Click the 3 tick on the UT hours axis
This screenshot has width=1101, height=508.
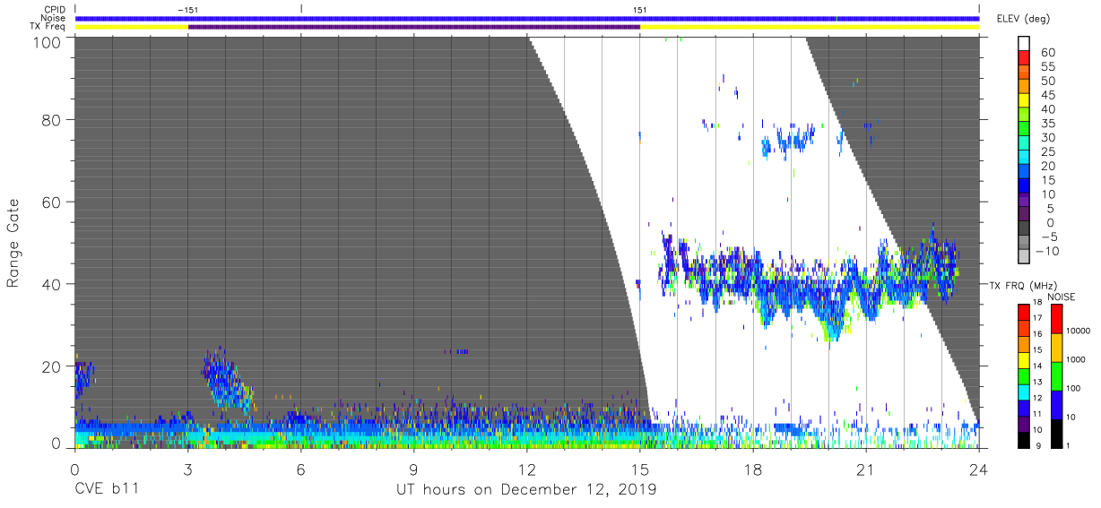click(x=187, y=468)
